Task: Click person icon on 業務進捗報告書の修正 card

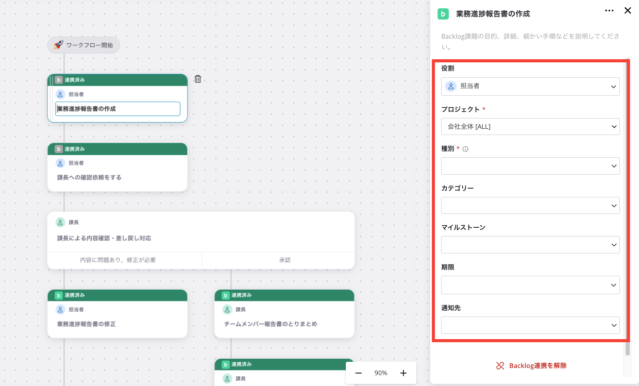Action: (x=60, y=309)
